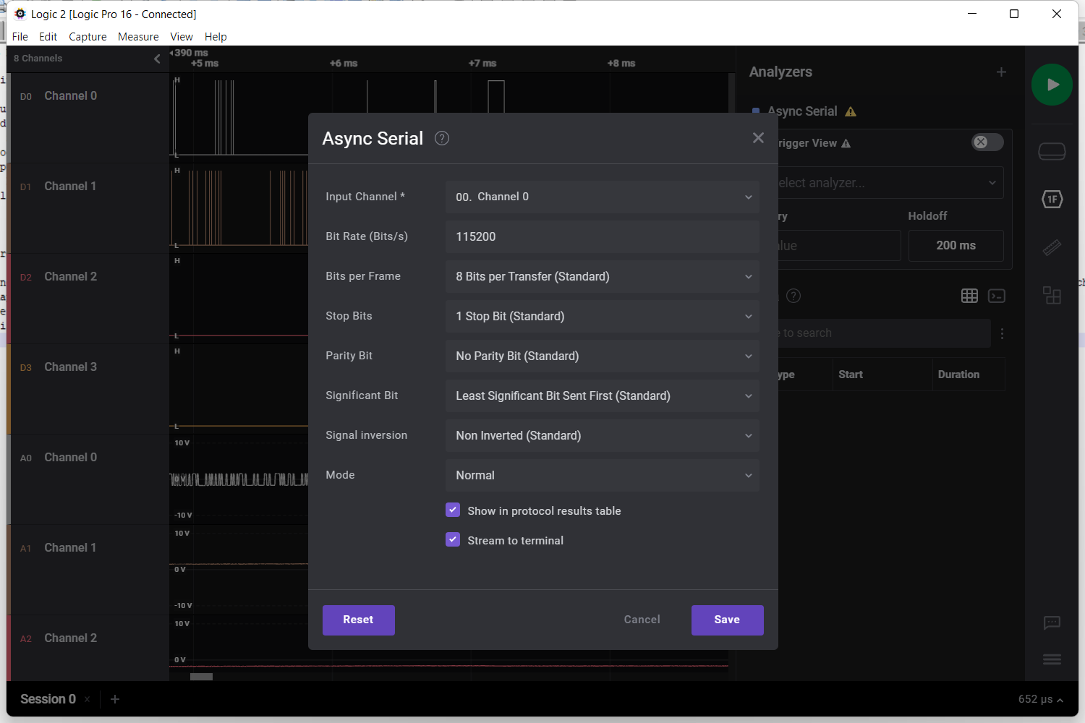Switch to terminal view icon
This screenshot has height=723, width=1085.
997,296
